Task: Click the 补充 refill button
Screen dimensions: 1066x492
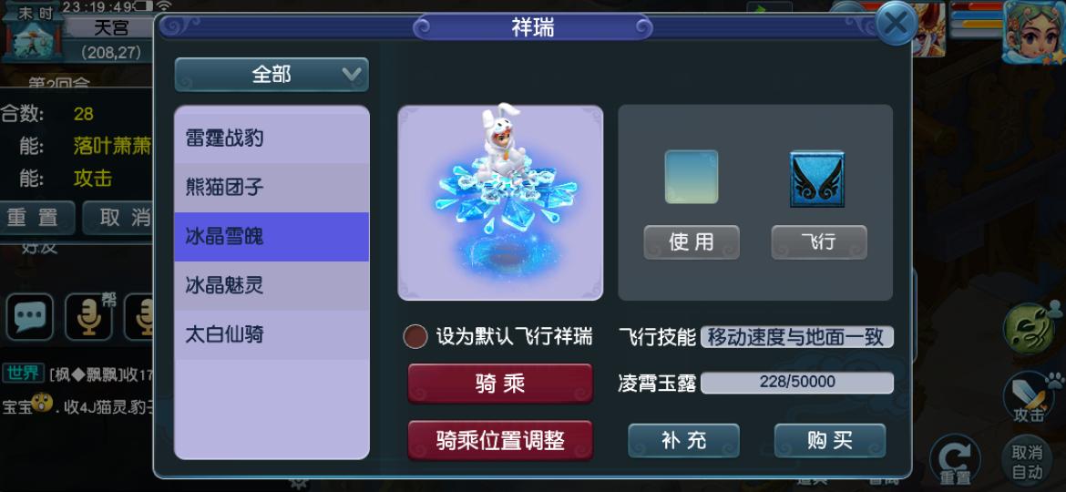Action: coord(684,441)
